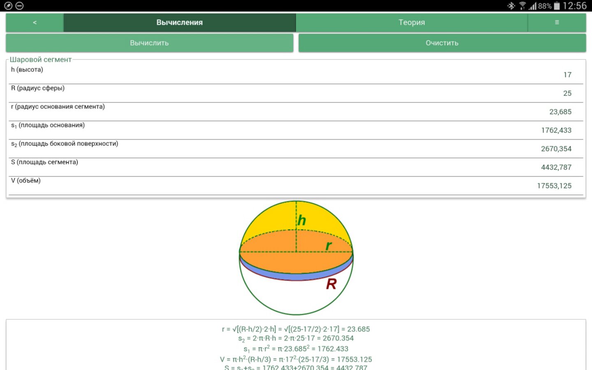Tap the Bluetooth status icon
This screenshot has width=592, height=370.
[511, 6]
